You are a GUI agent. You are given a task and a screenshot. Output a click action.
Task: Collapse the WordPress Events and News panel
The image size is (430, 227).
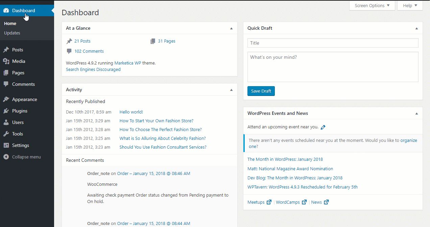click(x=416, y=113)
